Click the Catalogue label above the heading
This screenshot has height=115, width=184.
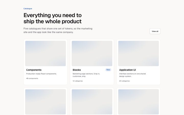coord(28,9)
